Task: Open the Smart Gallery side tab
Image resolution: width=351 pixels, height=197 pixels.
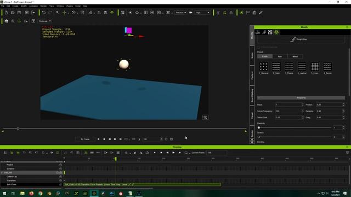Action: click(x=252, y=96)
